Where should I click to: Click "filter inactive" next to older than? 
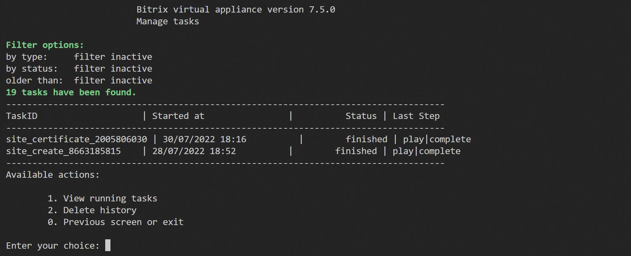113,81
